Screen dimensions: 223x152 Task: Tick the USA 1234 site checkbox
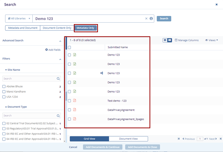click(x=4, y=97)
